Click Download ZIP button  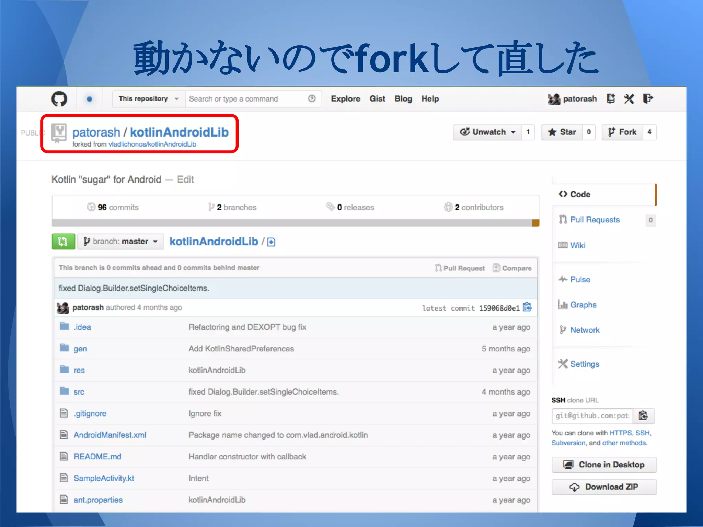pos(604,487)
